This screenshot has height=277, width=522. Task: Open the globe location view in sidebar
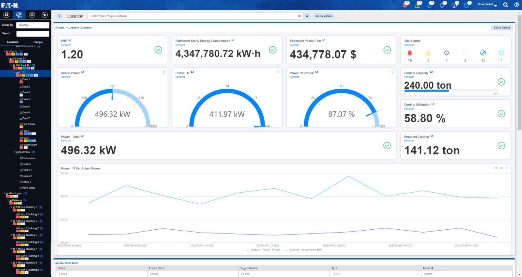pyautogui.click(x=19, y=15)
